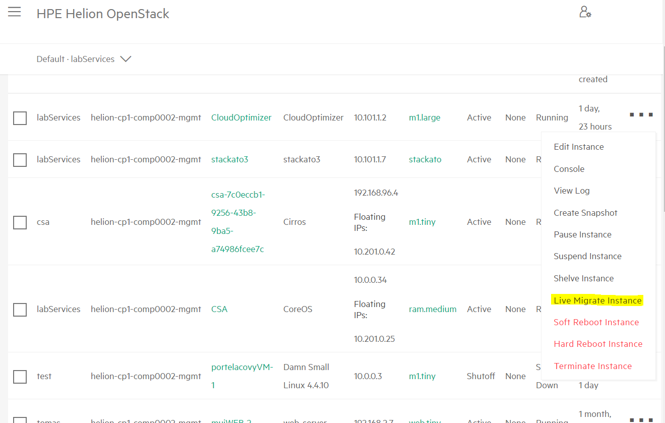The width and height of the screenshot is (665, 423).
Task: Click the Shutoff status cell
Action: tap(481, 376)
